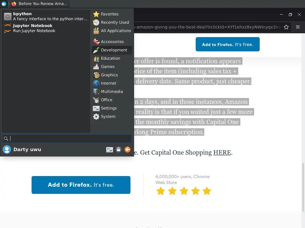Open the All Settings icon in menu footer
Viewport: 305px width, 228px height.
(x=110, y=150)
